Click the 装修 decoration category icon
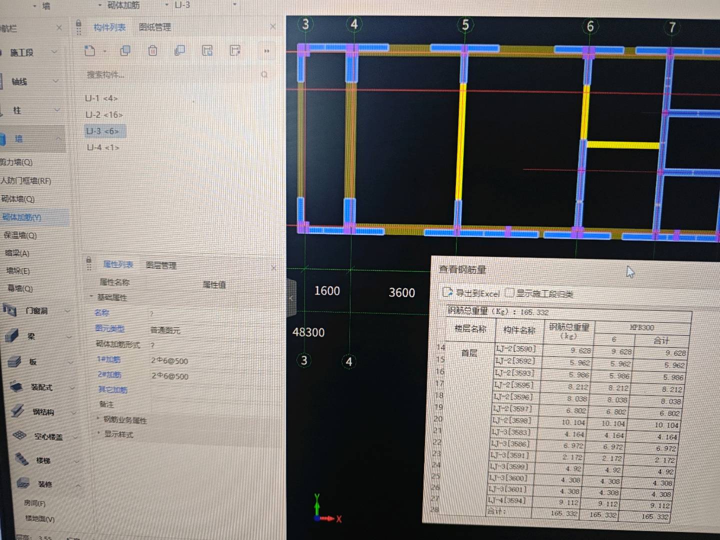The width and height of the screenshot is (720, 540). [x=23, y=483]
